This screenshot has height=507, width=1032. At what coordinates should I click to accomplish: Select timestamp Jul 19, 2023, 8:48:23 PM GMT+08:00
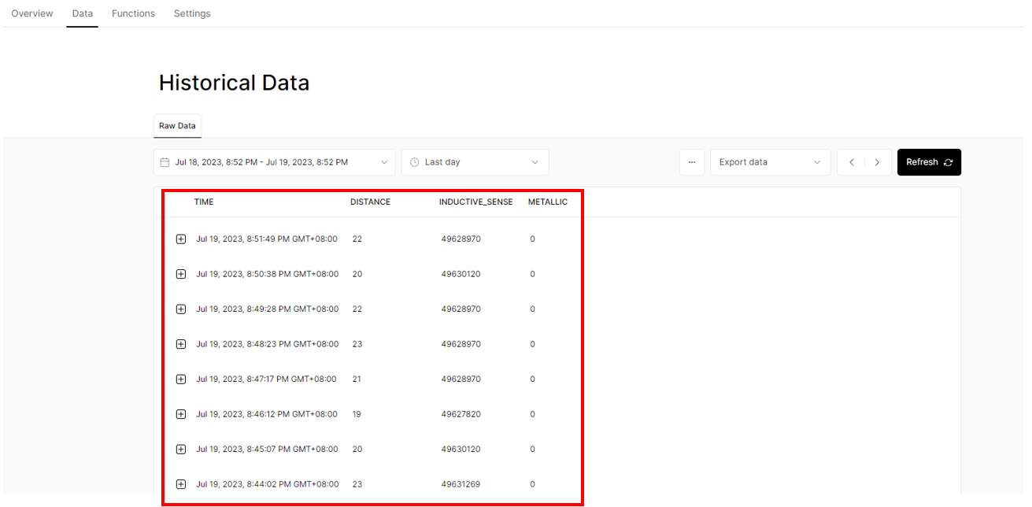point(267,344)
